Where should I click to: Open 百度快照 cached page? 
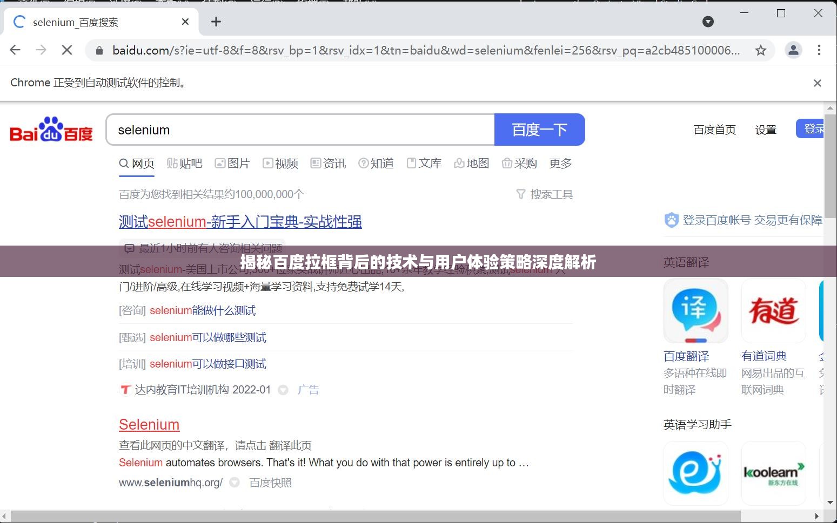point(271,483)
